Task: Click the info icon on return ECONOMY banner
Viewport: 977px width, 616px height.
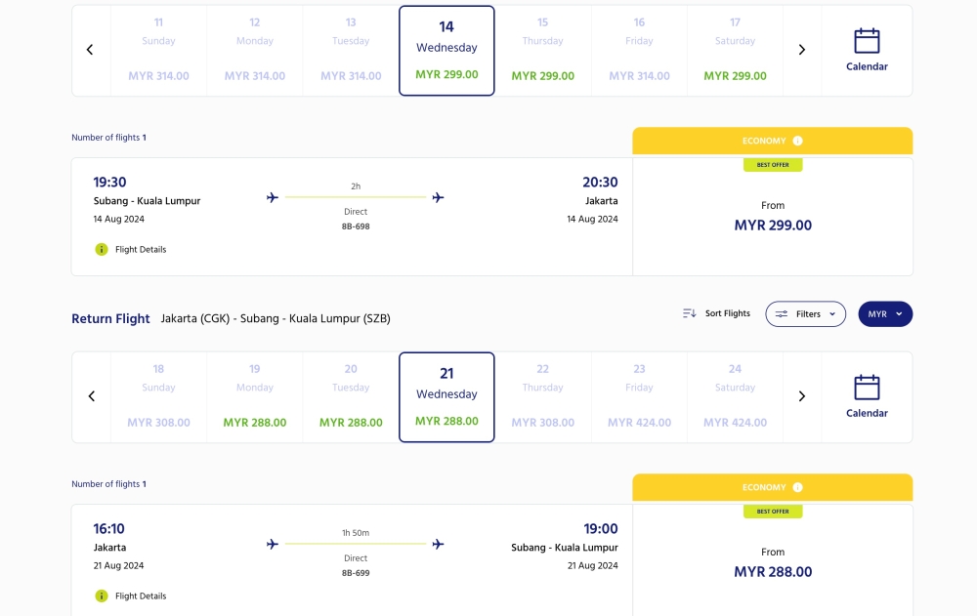Action: [x=798, y=486]
